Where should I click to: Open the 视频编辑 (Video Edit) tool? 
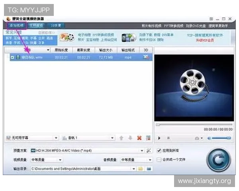click(36, 25)
